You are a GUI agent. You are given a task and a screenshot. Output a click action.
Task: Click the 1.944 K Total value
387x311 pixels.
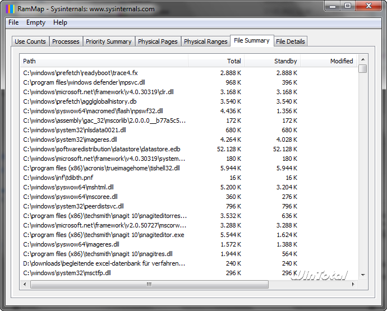[x=231, y=254]
